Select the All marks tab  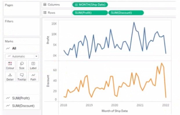22,49
